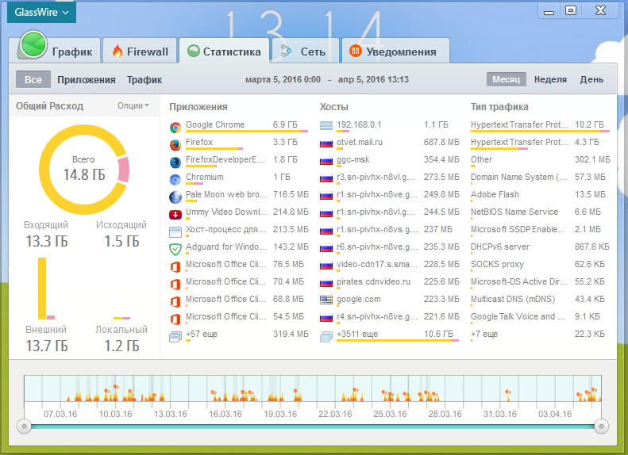The image size is (628, 455).
Task: Select the Все filter
Action: (x=33, y=79)
